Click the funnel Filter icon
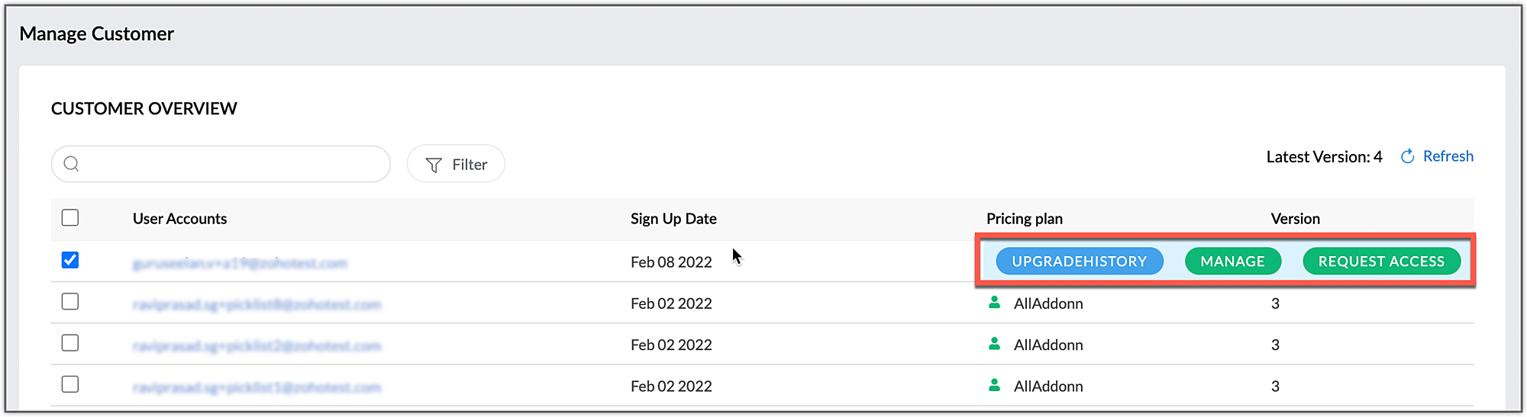This screenshot has width=1527, height=417. point(434,165)
